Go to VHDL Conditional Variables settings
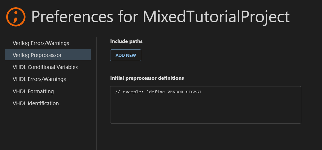322x150 pixels. coord(45,67)
